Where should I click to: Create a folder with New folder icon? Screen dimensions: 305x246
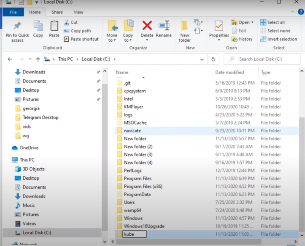click(x=185, y=27)
